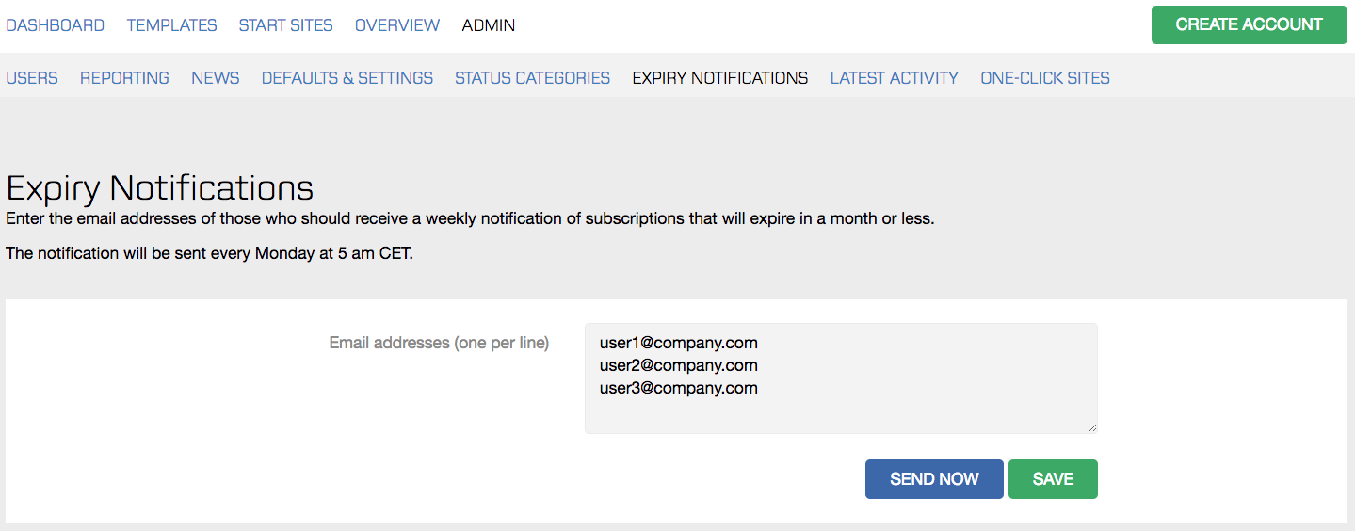
Task: Open Start Sites in top navigation
Action: [285, 25]
